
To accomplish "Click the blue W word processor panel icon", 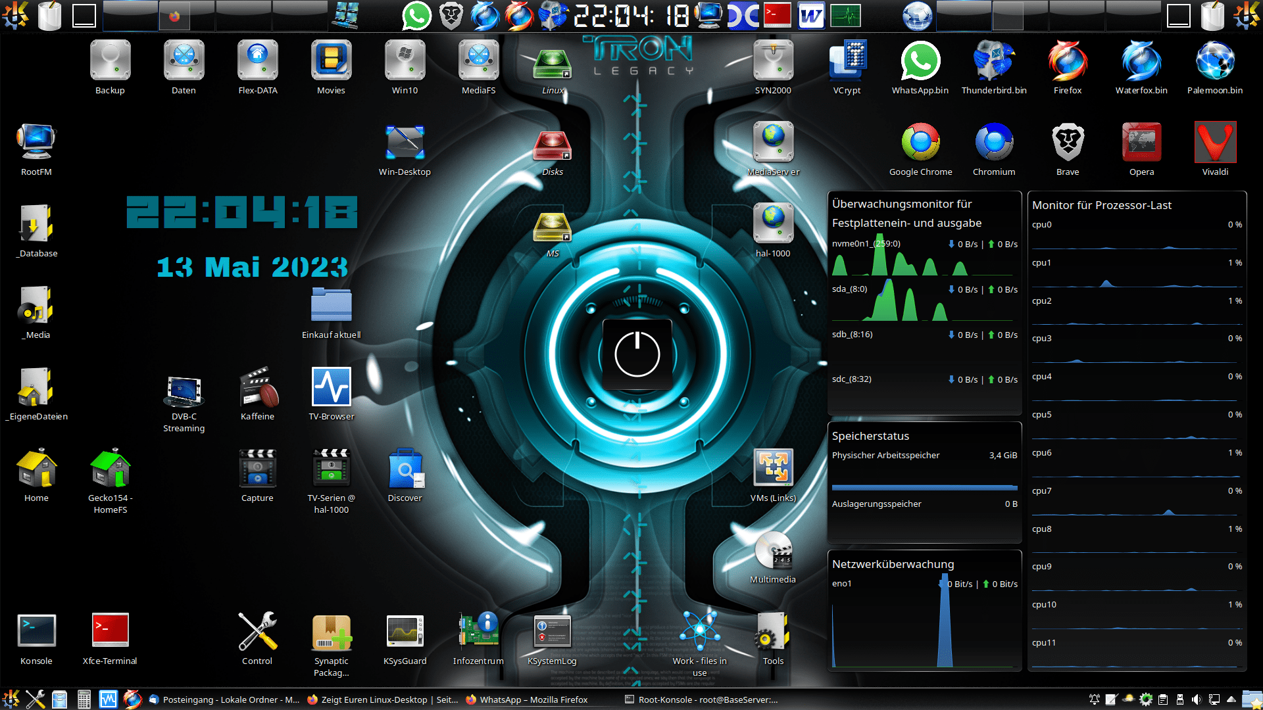I will [x=811, y=16].
